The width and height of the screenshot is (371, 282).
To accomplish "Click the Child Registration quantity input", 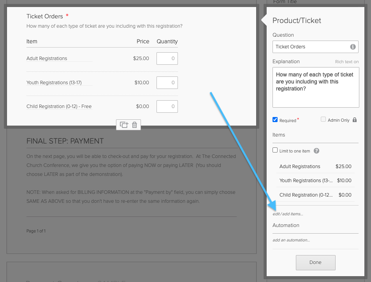I will pyautogui.click(x=167, y=106).
